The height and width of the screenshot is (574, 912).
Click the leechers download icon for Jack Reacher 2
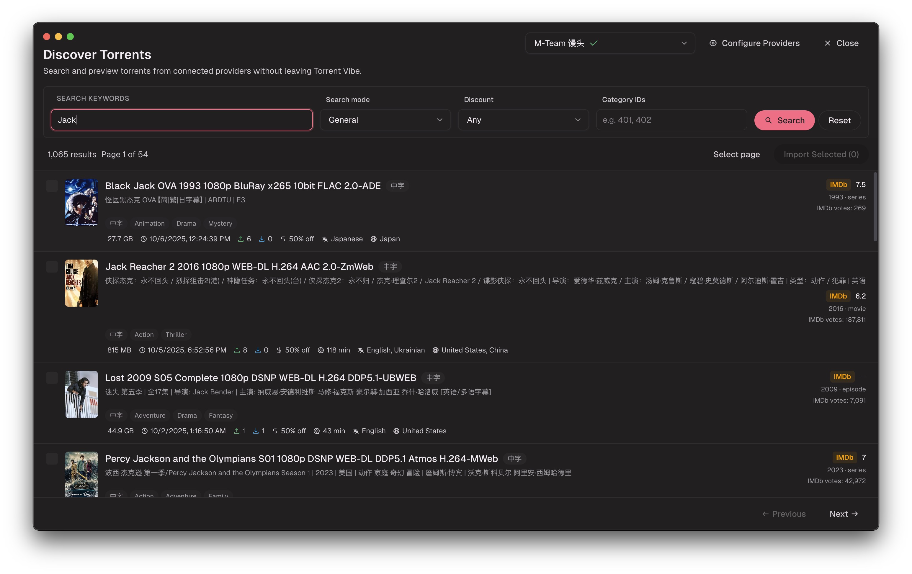click(x=258, y=350)
